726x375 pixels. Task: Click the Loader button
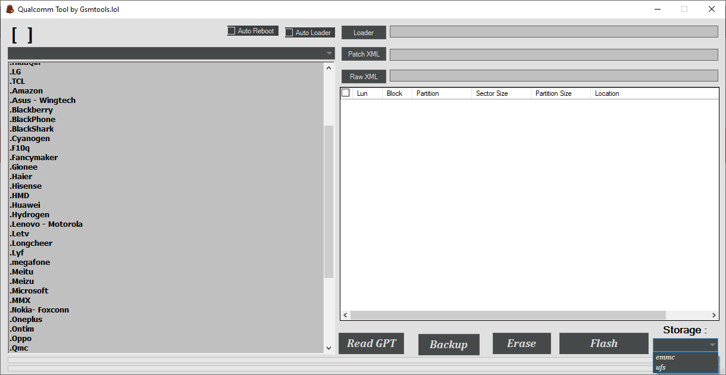pyautogui.click(x=363, y=32)
